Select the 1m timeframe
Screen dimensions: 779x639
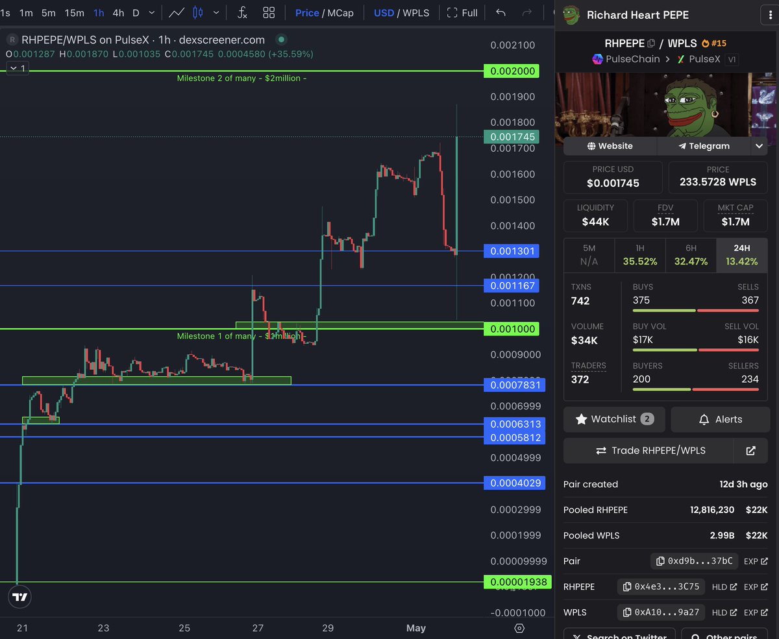click(26, 12)
